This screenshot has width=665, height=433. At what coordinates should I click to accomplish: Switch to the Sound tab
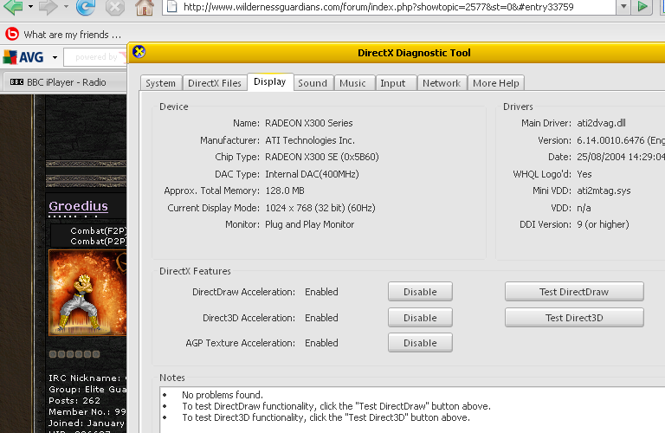[313, 83]
